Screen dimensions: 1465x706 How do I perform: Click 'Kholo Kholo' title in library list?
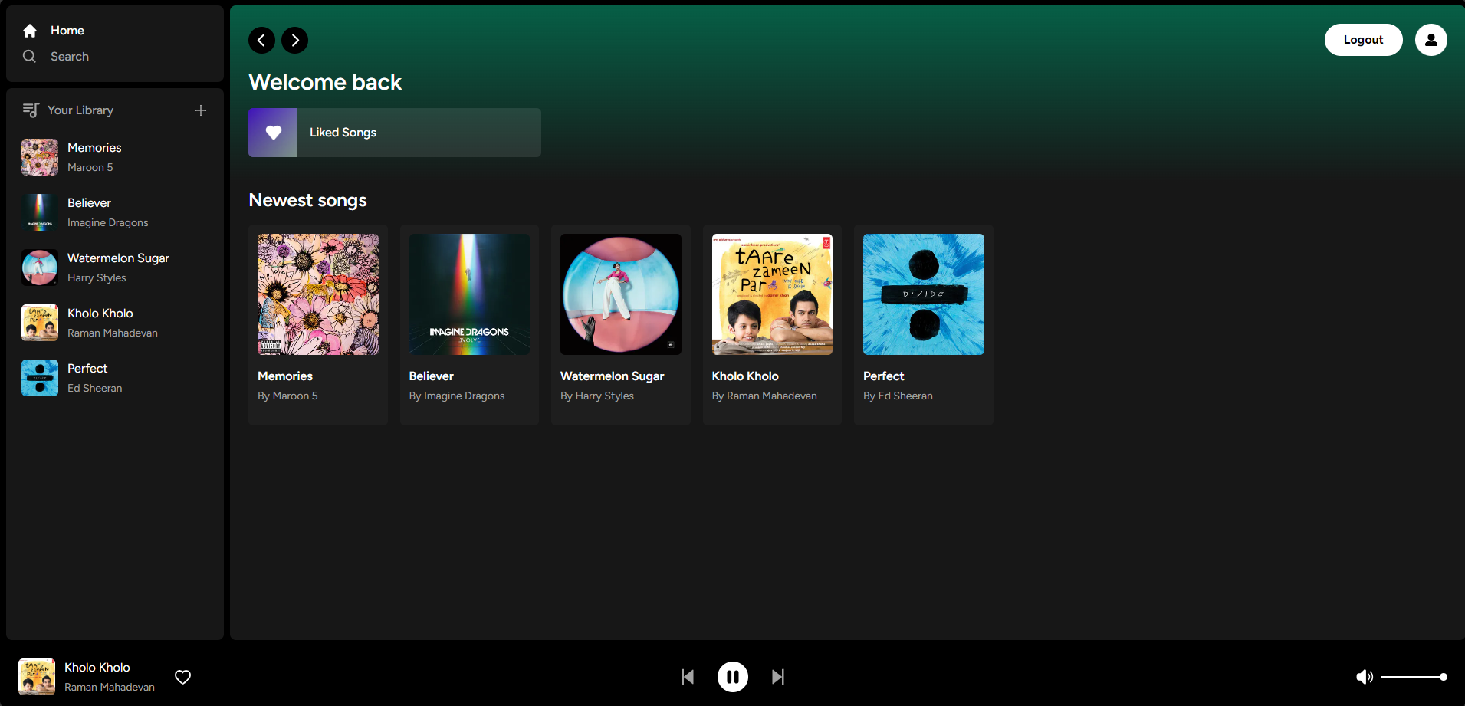[x=100, y=314]
